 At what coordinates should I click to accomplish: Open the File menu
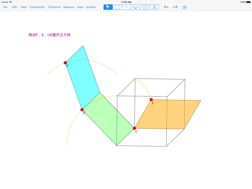[5, 7]
